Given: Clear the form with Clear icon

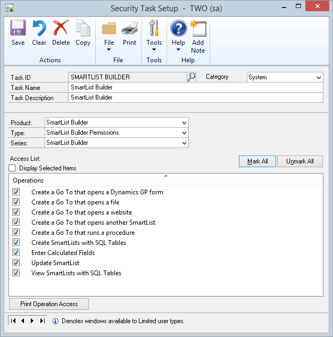Looking at the screenshot, I should pyautogui.click(x=39, y=32).
